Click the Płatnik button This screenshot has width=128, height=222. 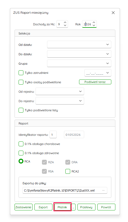click(x=62, y=207)
